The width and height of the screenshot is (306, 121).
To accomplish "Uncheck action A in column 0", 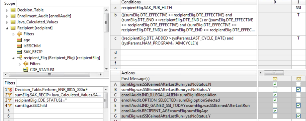I will (275, 84).
